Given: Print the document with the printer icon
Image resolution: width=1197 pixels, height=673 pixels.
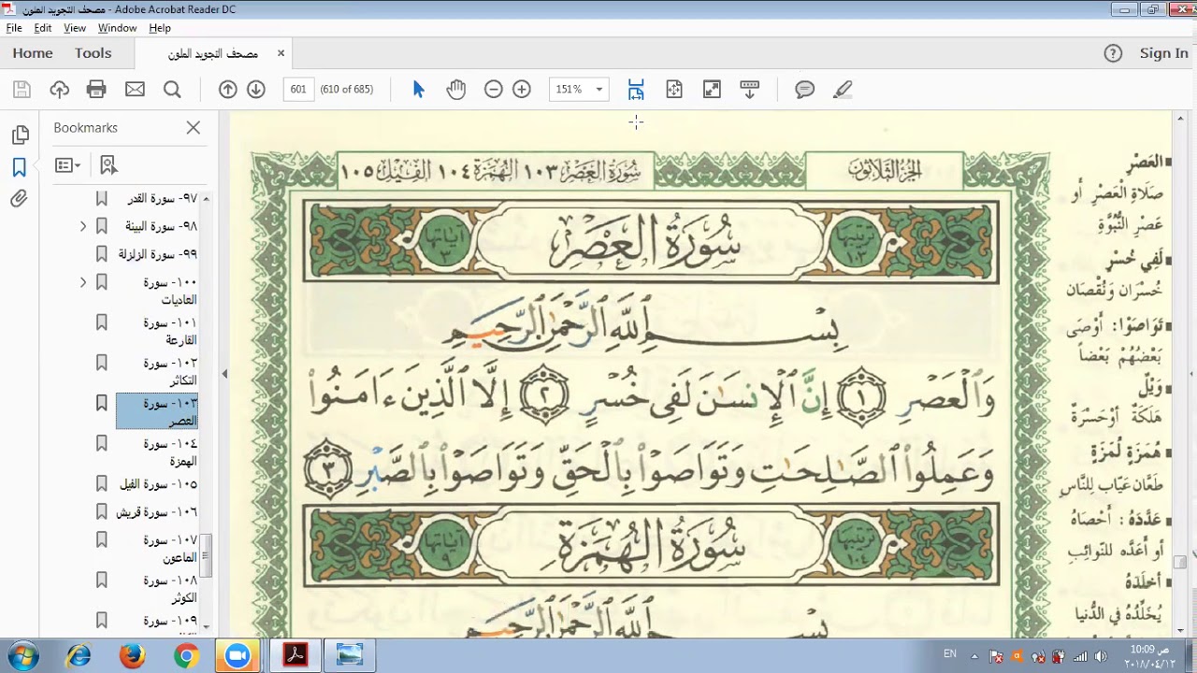Looking at the screenshot, I should coord(96,90).
